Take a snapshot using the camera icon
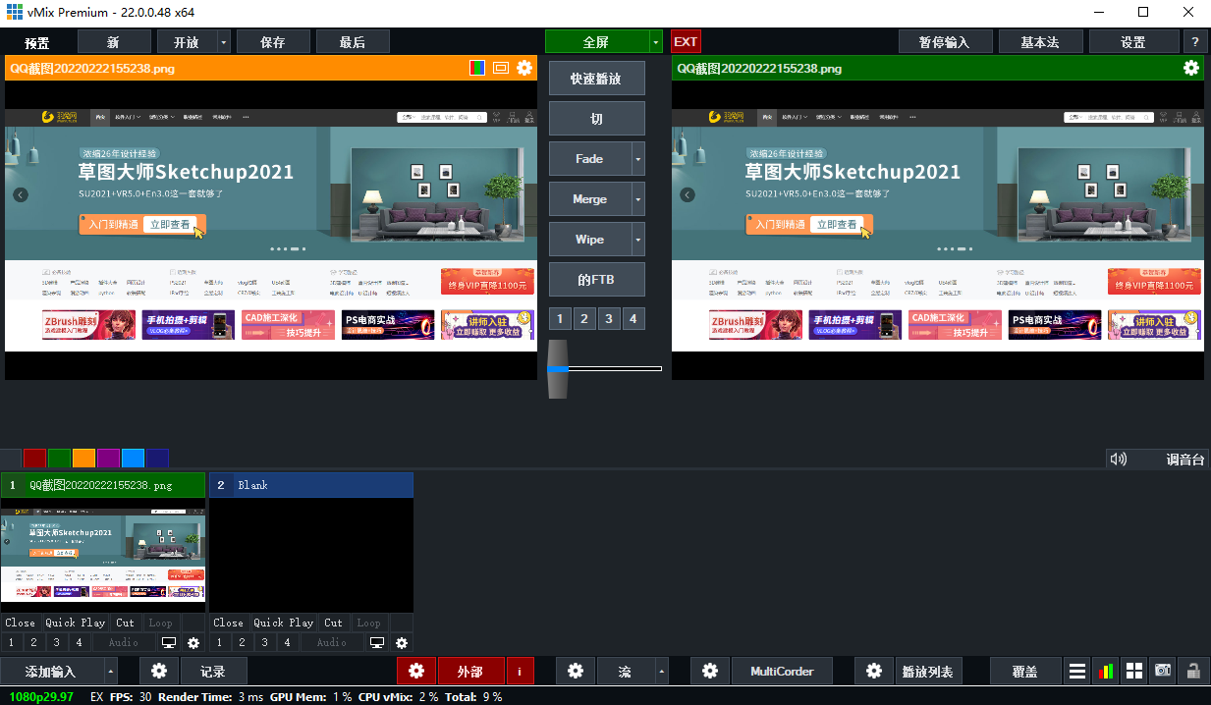The image size is (1211, 705). coord(1163,671)
